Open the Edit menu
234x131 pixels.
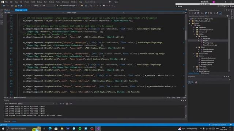pyautogui.click(x=11, y=2)
